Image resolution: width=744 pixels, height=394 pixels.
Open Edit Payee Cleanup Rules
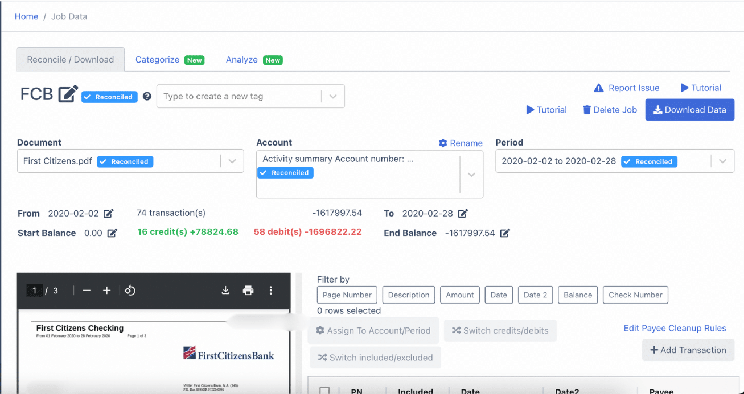point(675,328)
